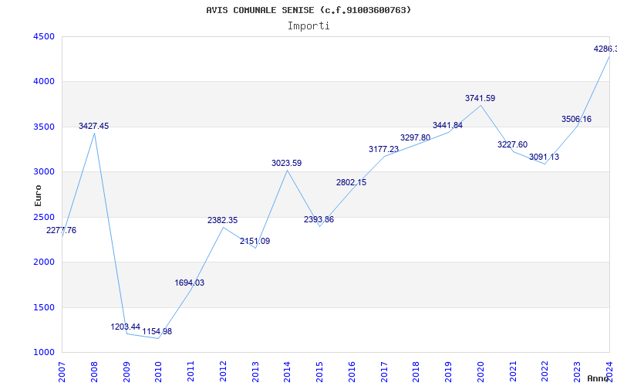Click the data value 2802.15
Viewport: 617px width, 386px height.
click(x=352, y=182)
